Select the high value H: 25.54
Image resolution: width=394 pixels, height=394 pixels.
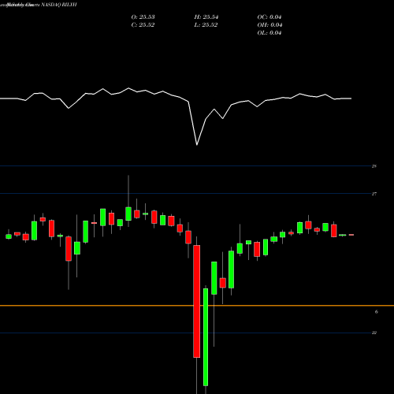[x=206, y=17]
